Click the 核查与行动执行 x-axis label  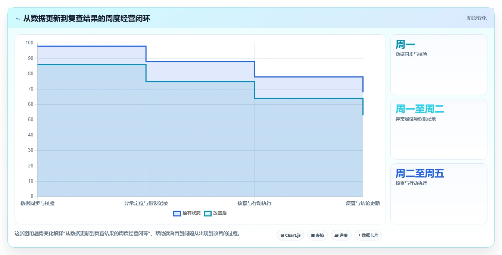(254, 203)
